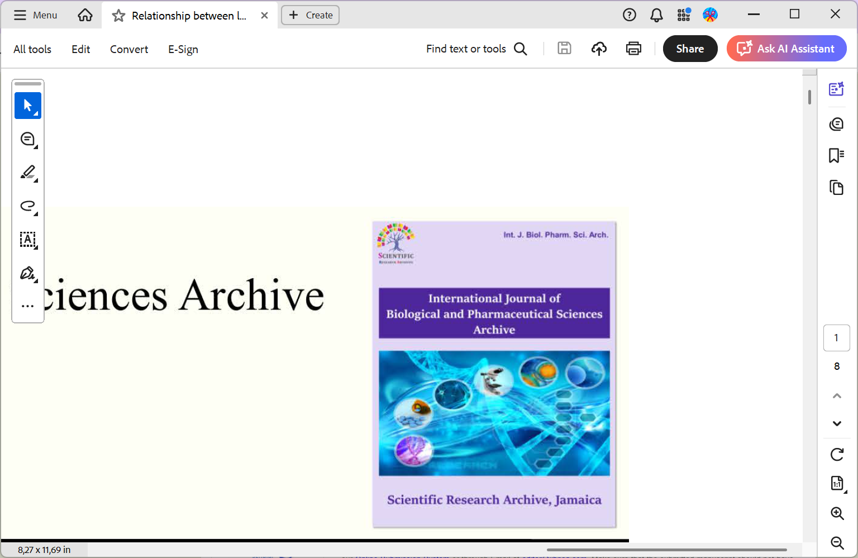858x558 pixels.
Task: Open the page thumbnails panel icon
Action: coord(837,188)
